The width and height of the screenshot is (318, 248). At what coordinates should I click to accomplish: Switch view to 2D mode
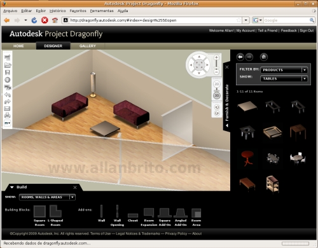217,84
